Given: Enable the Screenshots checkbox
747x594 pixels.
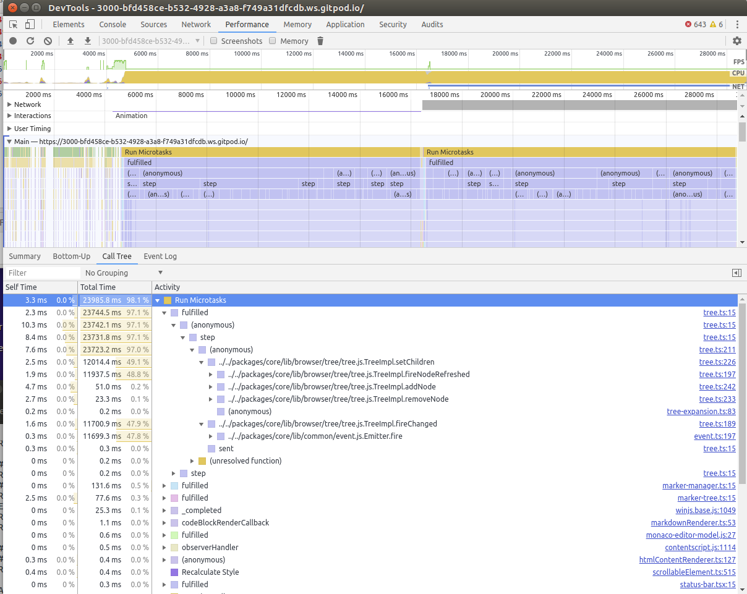Looking at the screenshot, I should pos(213,41).
